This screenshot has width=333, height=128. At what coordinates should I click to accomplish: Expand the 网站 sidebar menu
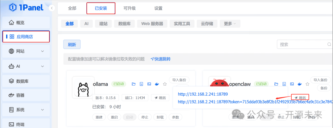(x=26, y=51)
